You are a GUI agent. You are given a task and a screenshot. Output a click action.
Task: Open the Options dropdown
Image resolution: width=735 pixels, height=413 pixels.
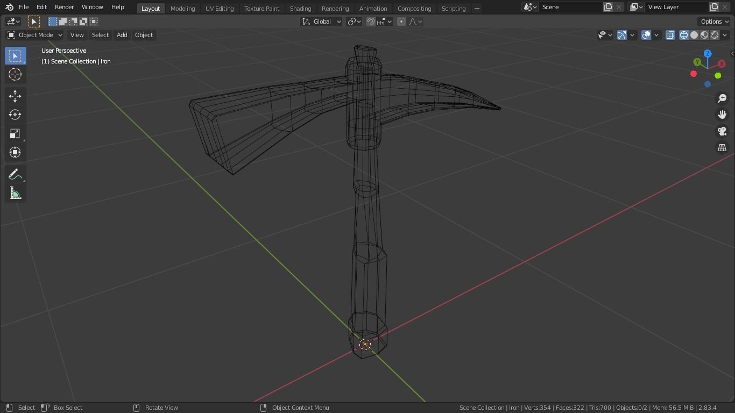(x=715, y=22)
